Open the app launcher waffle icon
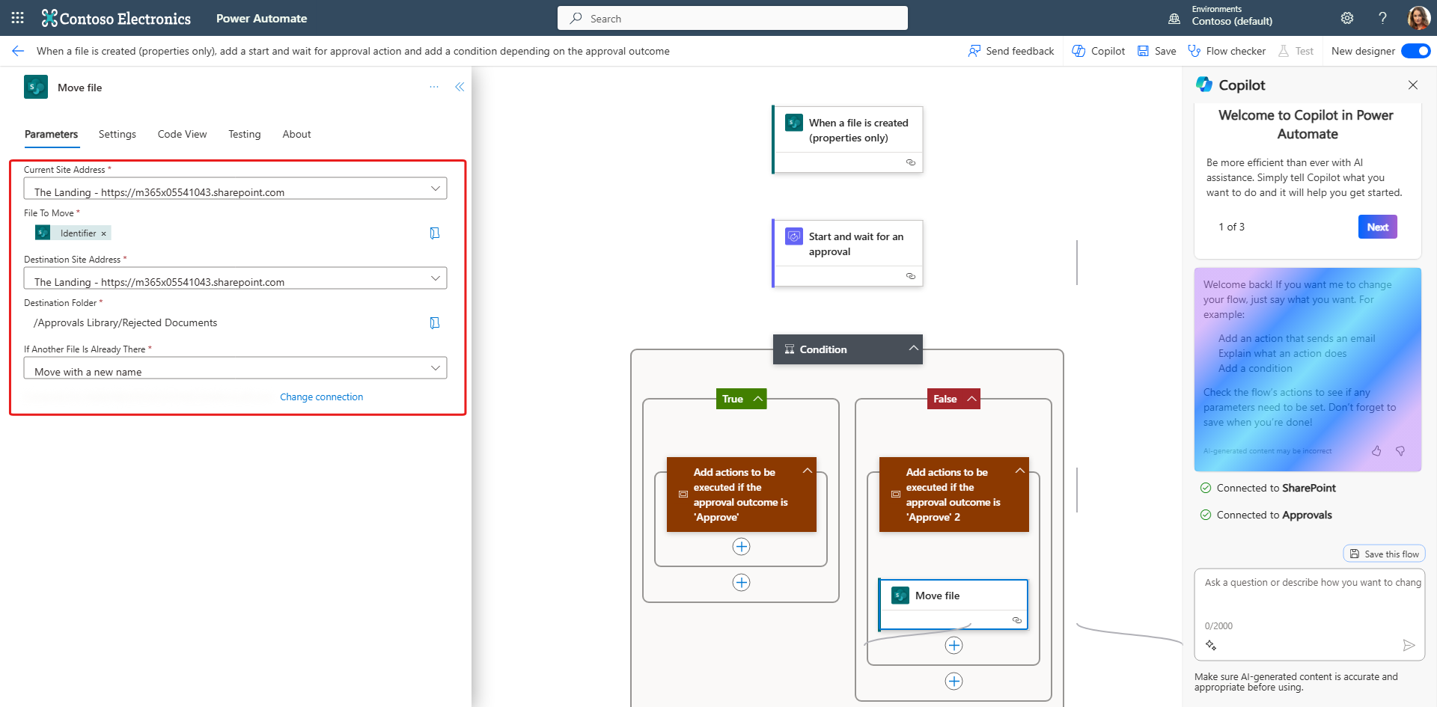Image resolution: width=1437 pixels, height=707 pixels. click(x=18, y=18)
